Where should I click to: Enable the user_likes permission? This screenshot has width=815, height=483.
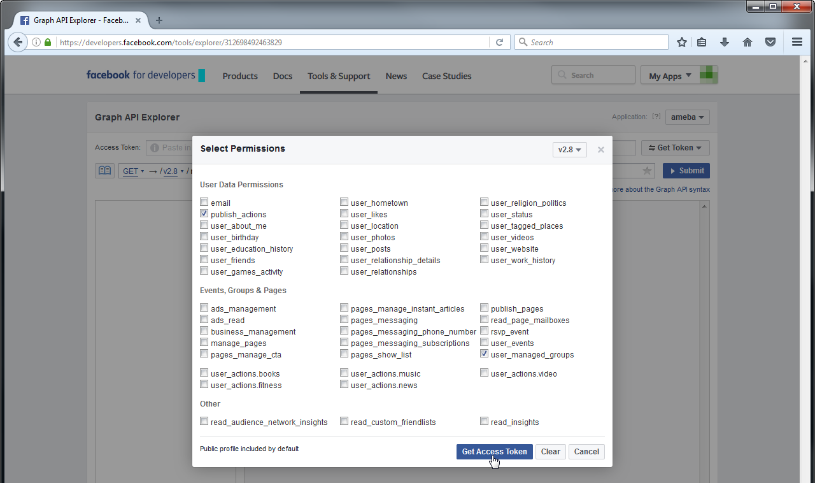(x=344, y=214)
